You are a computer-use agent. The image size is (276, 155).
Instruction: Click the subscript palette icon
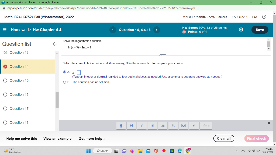pos(173,125)
